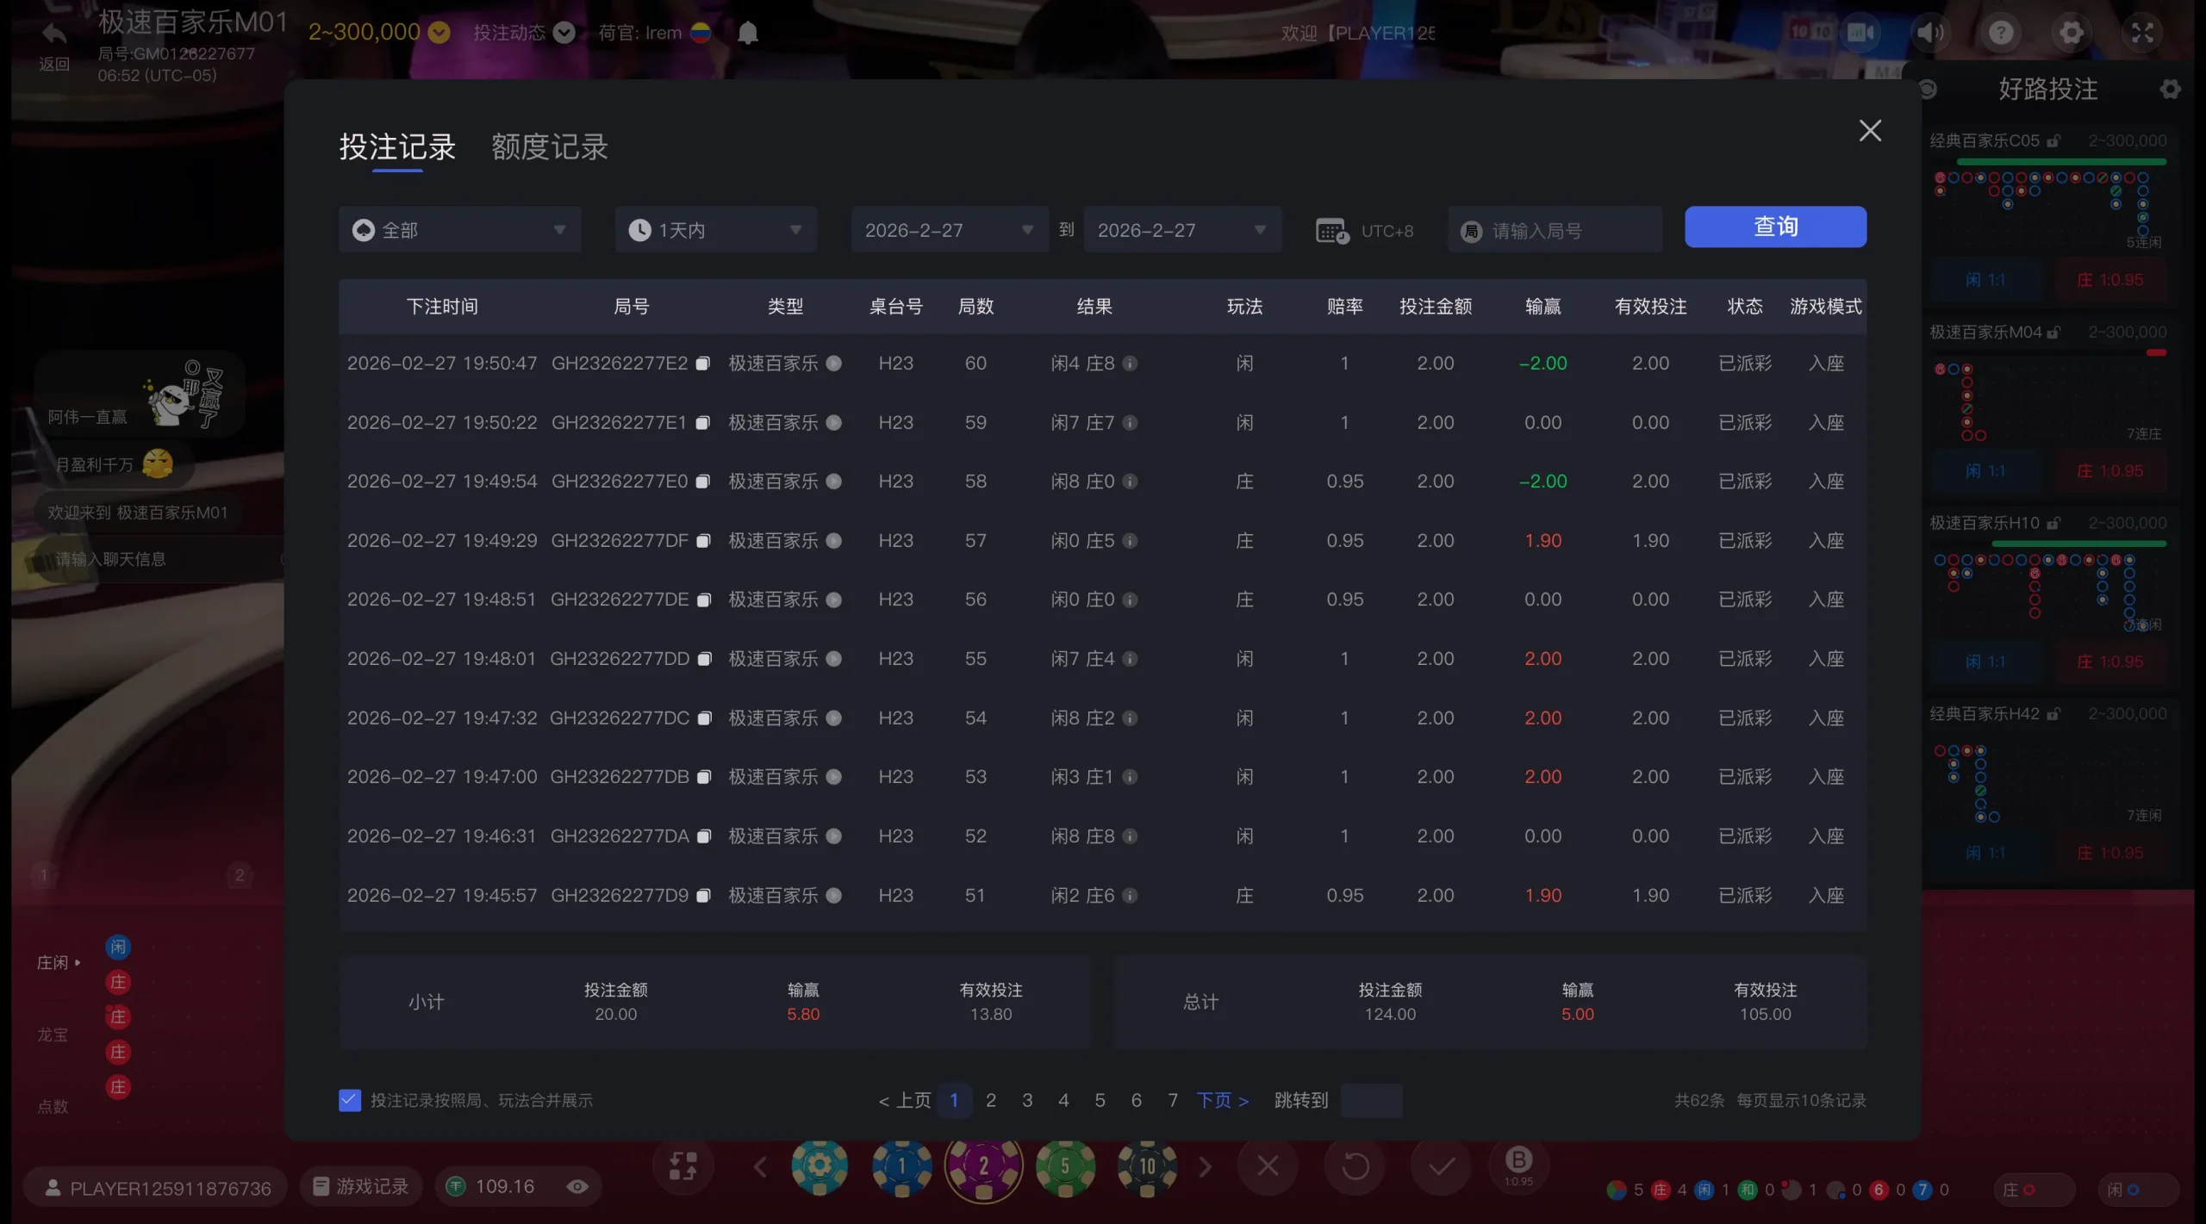Click the back arrow return icon
The image size is (2206, 1224).
pyautogui.click(x=53, y=34)
